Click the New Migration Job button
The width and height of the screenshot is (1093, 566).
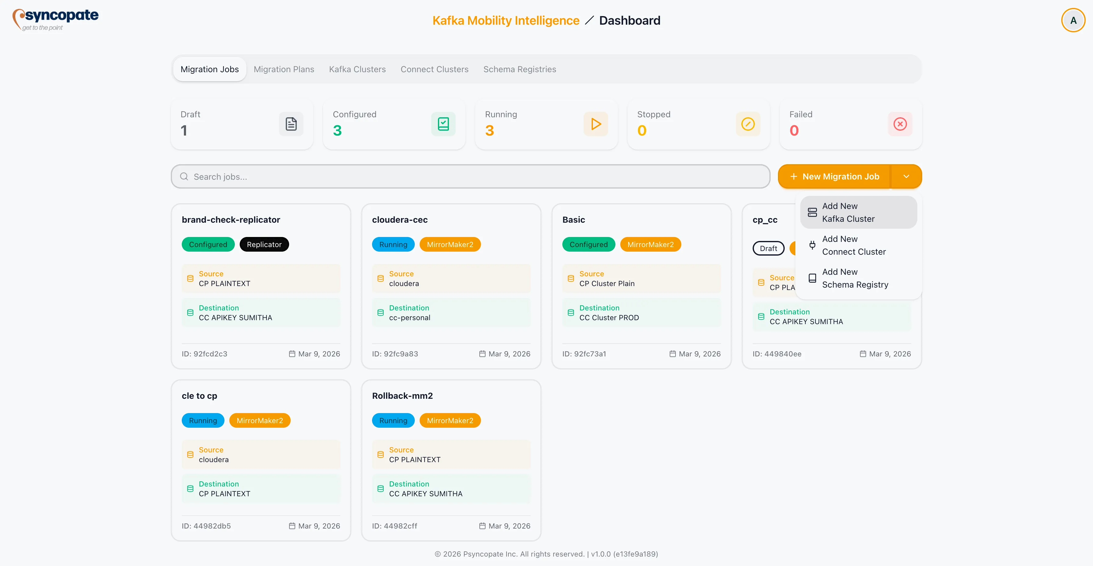click(x=834, y=176)
